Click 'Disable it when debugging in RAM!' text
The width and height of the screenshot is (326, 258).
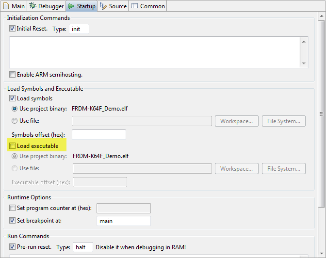[x=141, y=247]
